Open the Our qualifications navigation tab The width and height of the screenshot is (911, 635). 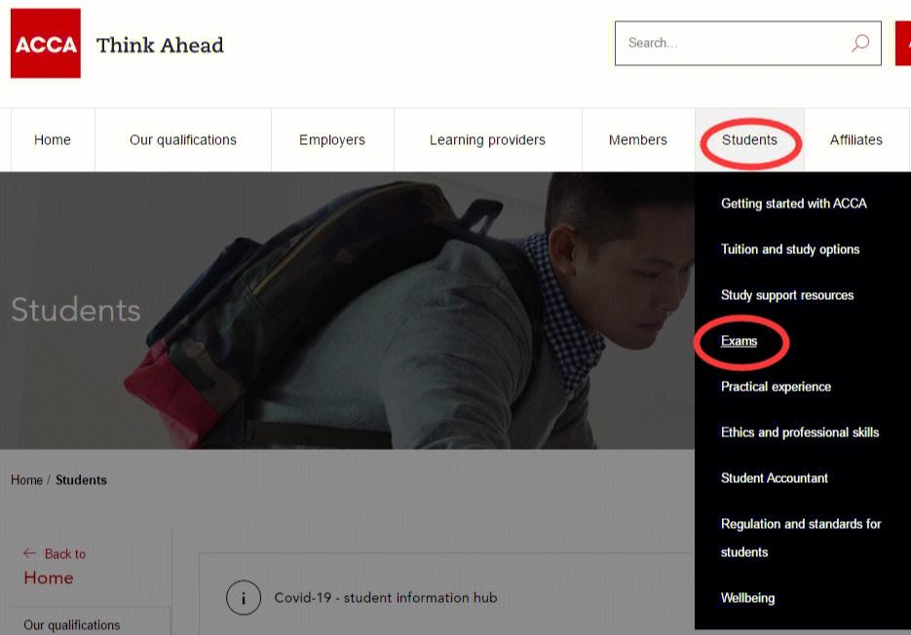(x=183, y=140)
